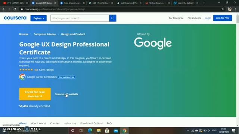Expand hidden system tray icons chevron
The height and width of the screenshot is (134, 239).
(x=188, y=131)
